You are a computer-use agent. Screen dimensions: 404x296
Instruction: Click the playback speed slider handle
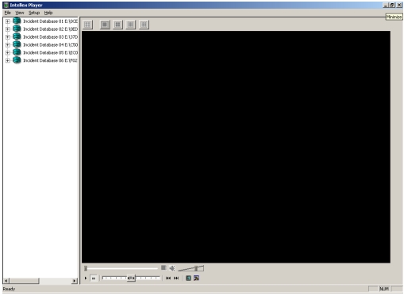point(131,279)
